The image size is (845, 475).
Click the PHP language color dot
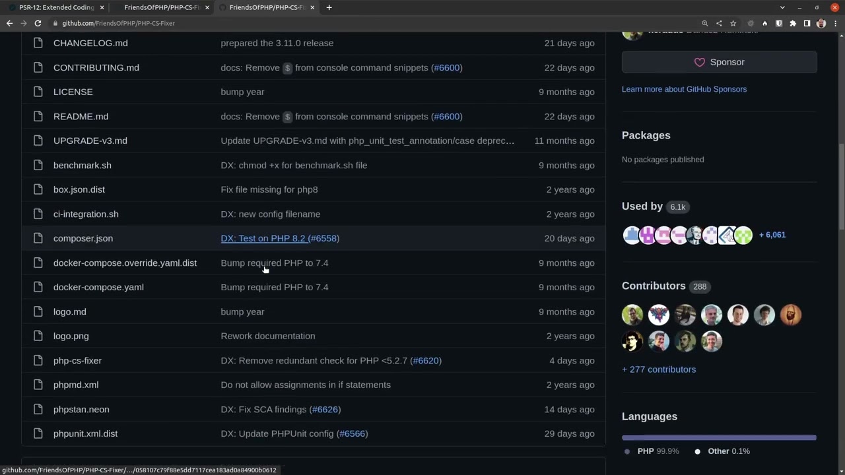point(627,451)
